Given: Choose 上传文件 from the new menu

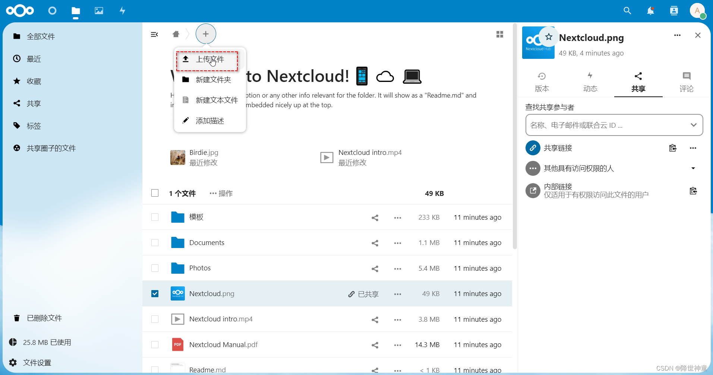Looking at the screenshot, I should coord(210,59).
